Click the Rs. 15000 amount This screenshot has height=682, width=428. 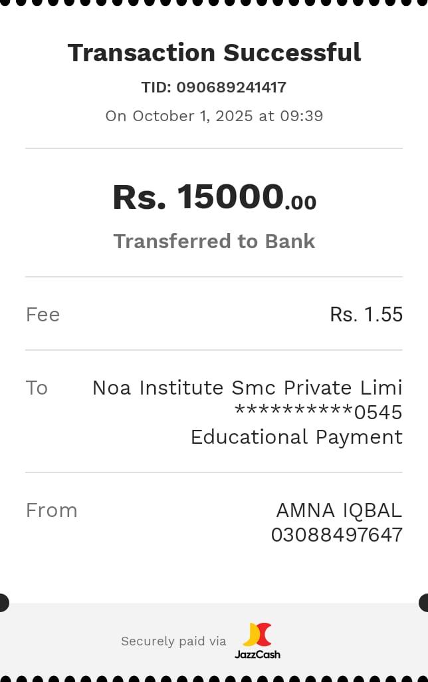click(198, 198)
